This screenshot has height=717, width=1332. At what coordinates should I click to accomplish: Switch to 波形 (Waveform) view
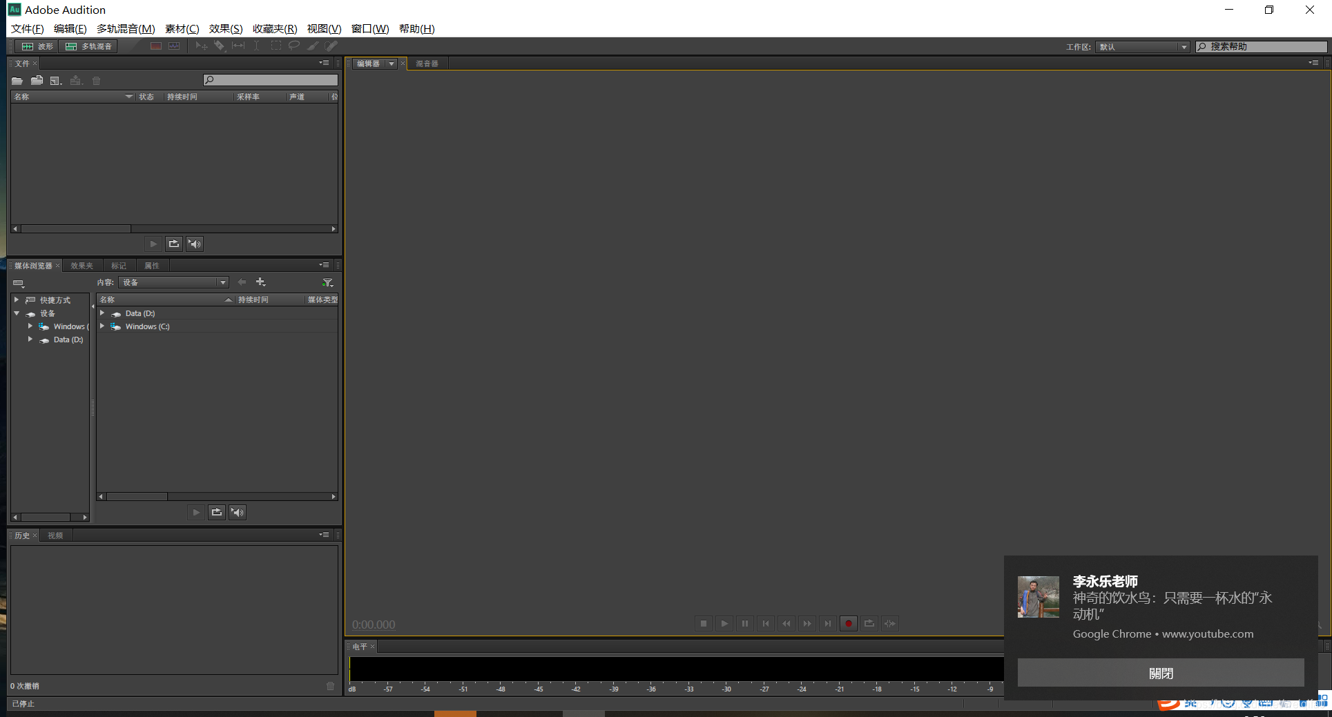33,46
